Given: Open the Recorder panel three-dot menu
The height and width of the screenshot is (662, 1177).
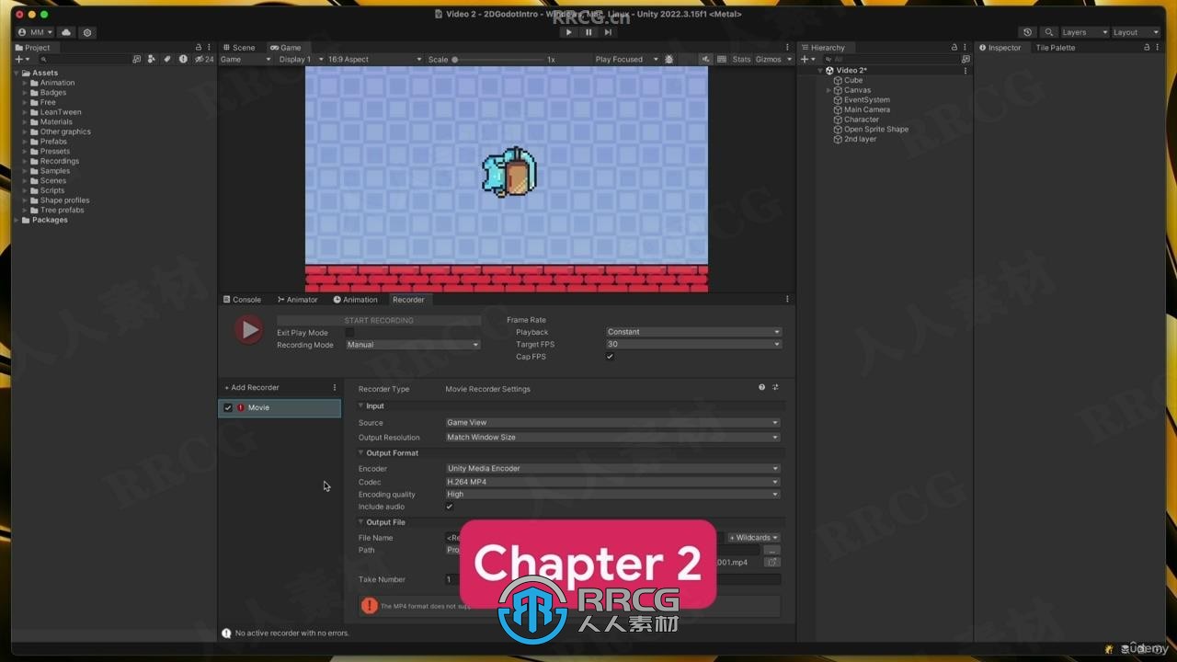Looking at the screenshot, I should coord(787,300).
